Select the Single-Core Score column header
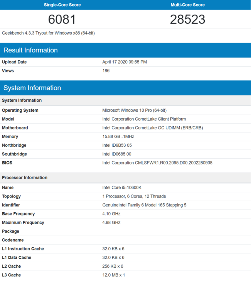Image resolution: width=251 pixels, height=285 pixels. [x=62, y=5]
